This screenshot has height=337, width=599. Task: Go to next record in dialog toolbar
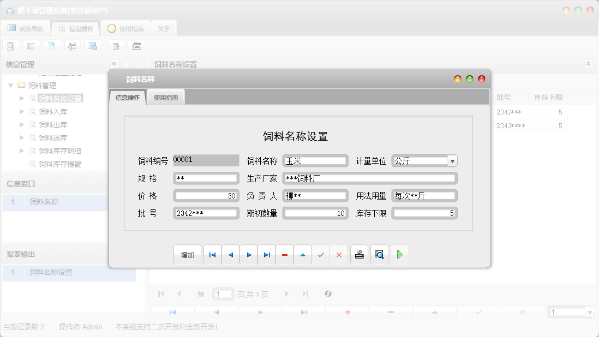pos(249,255)
